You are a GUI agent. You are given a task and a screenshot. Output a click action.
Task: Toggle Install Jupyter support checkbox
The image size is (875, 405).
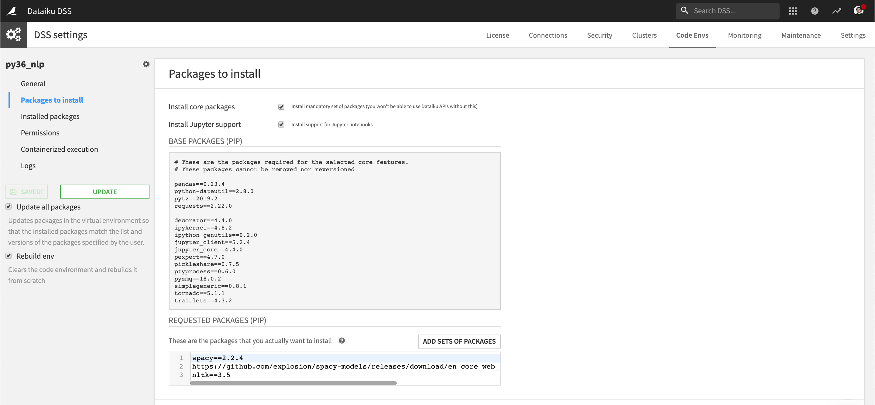(281, 124)
